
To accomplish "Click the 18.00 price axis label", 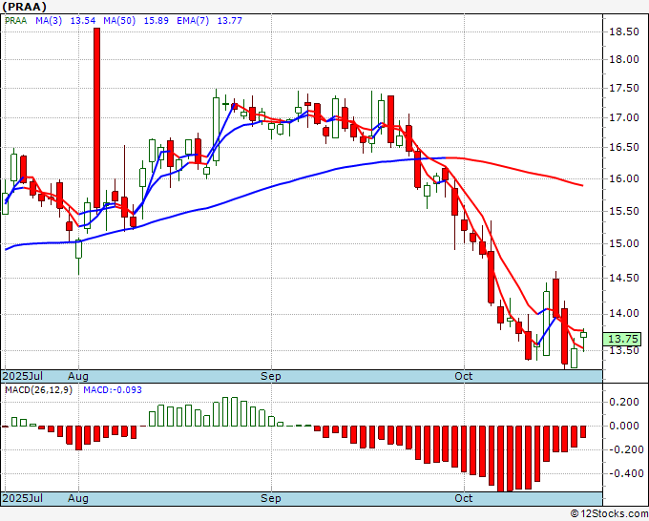I will click(624, 59).
